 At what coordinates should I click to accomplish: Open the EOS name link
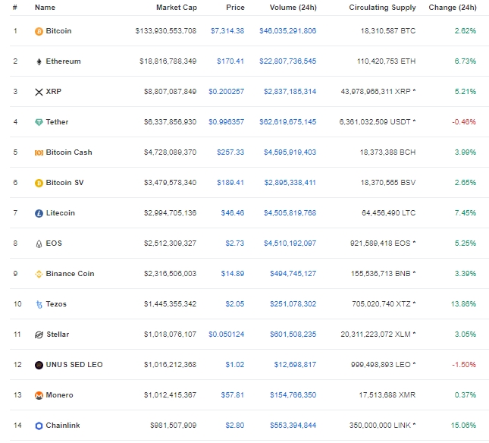tap(54, 243)
